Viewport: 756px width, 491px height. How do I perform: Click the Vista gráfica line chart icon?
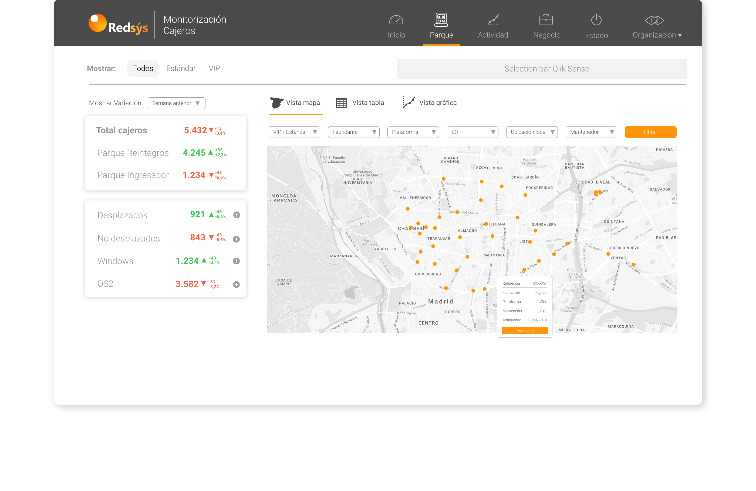point(409,103)
